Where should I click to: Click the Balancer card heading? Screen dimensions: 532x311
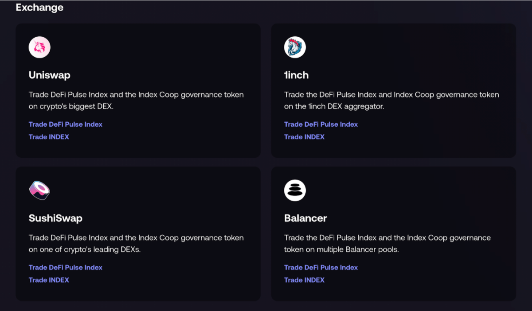click(305, 218)
